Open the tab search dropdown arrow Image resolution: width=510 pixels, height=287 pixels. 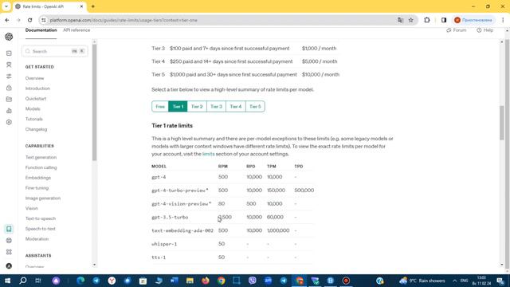tap(6, 6)
